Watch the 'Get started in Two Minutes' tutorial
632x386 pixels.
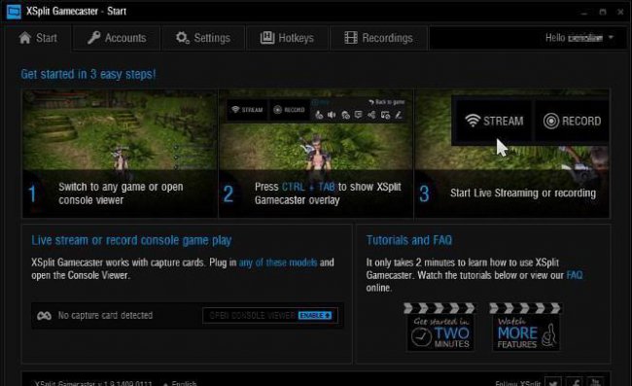point(440,328)
